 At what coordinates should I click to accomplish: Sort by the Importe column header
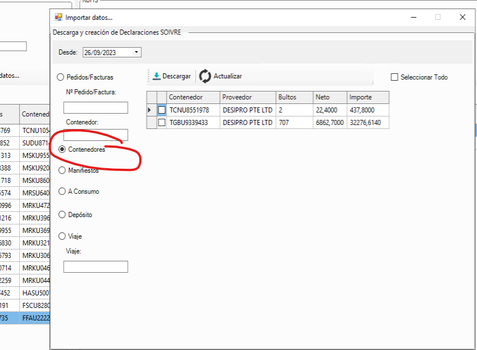(x=368, y=97)
